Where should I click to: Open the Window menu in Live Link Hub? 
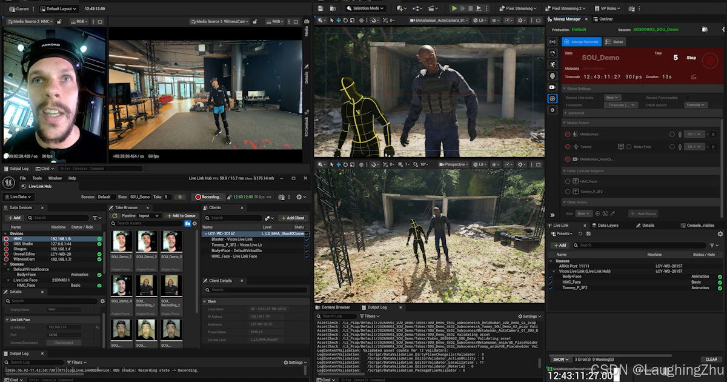pyautogui.click(x=55, y=178)
